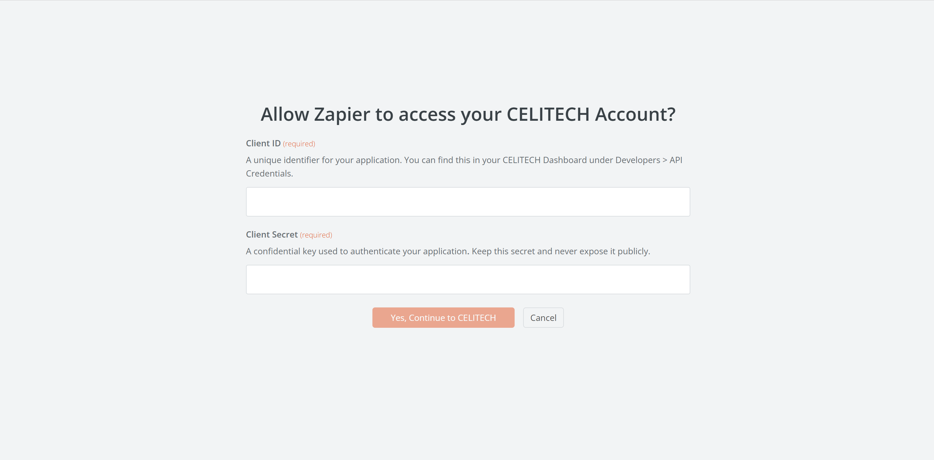
Task: Click the required Client Secret entry box
Action: [468, 279]
